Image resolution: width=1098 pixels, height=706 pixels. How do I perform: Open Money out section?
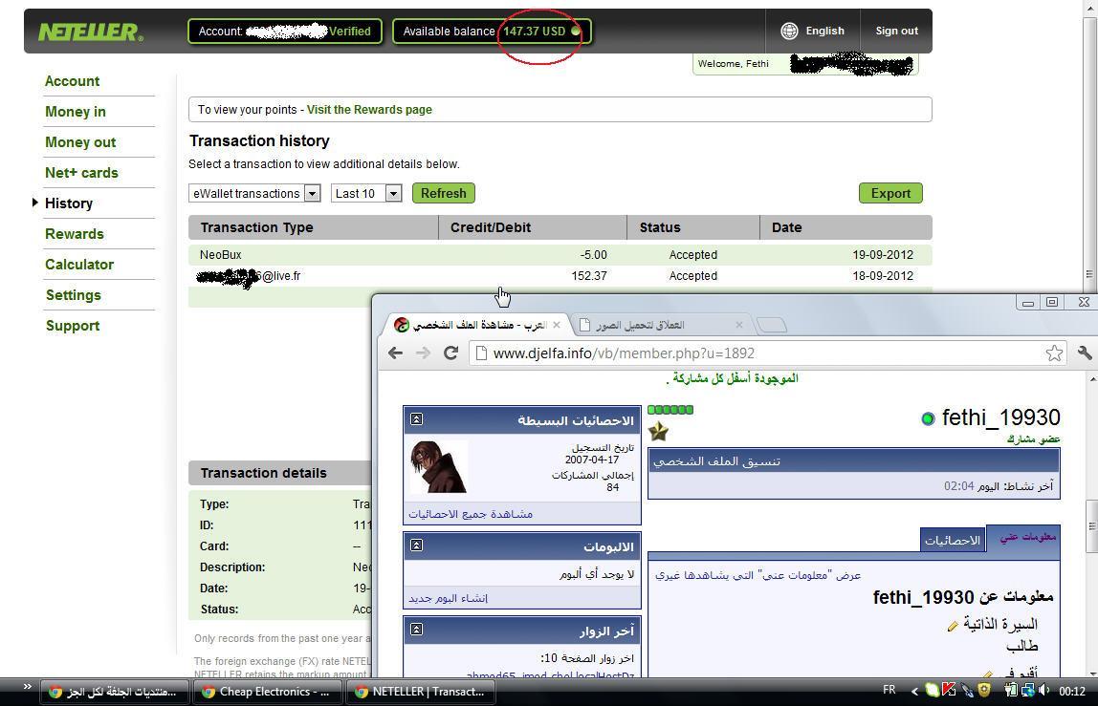(x=80, y=142)
